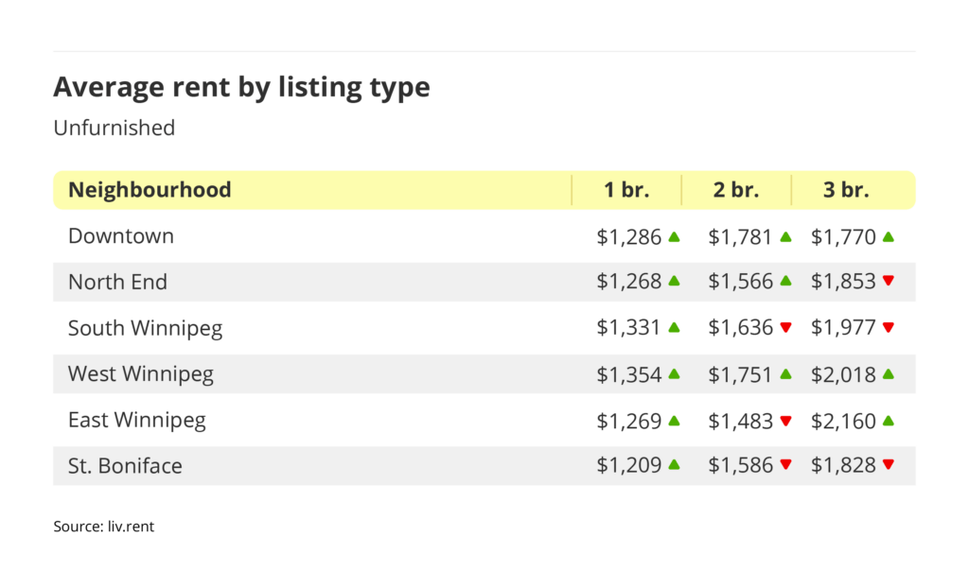
Task: Click green up arrow next to East Winnipeg $2,160
Action: pyautogui.click(x=888, y=420)
